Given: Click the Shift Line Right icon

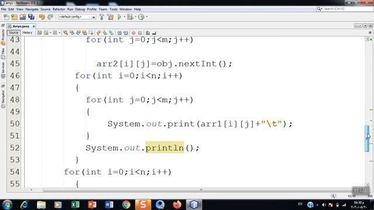Looking at the screenshot, I should [x=126, y=33].
